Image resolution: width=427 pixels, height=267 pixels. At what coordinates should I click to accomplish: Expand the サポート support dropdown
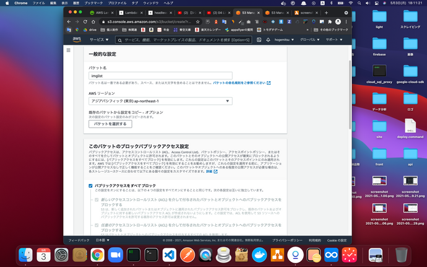[334, 40]
